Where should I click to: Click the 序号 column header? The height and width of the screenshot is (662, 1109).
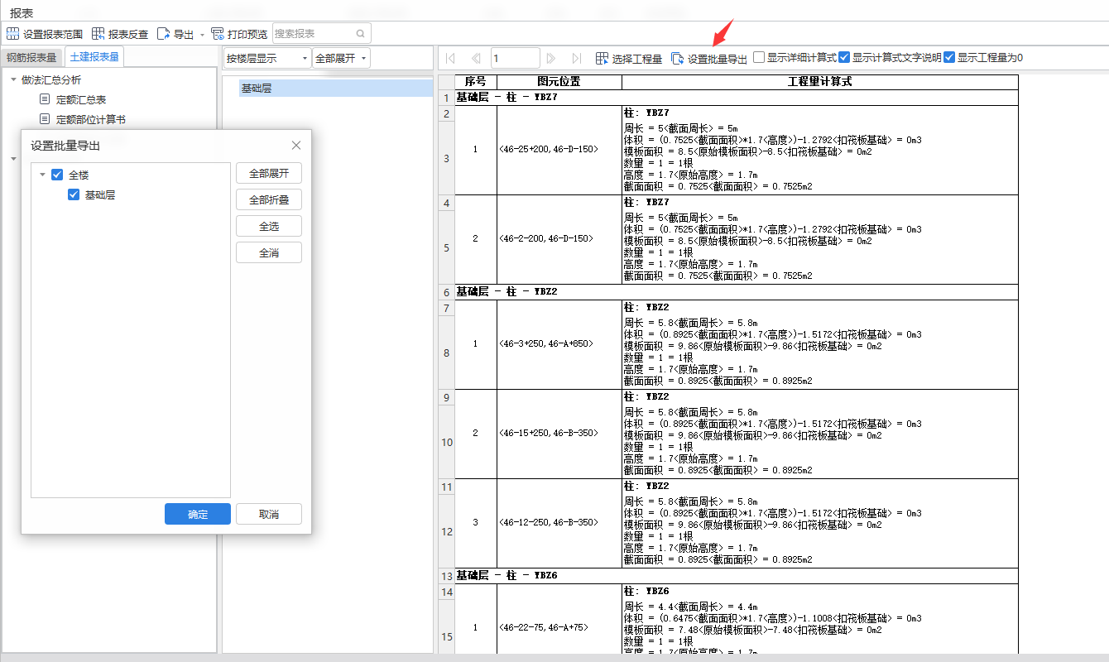click(476, 82)
